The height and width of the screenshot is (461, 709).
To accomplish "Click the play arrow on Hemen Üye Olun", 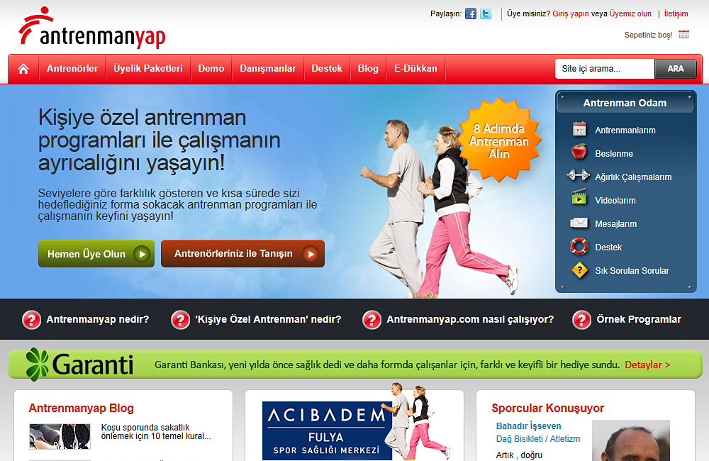I will pos(142,254).
